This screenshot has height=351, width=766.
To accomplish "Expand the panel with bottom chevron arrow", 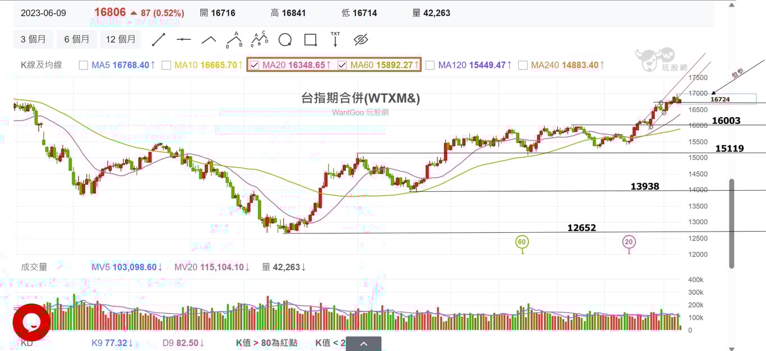I will tap(363, 344).
